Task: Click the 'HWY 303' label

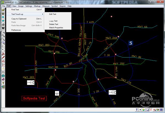Action: 29,77
